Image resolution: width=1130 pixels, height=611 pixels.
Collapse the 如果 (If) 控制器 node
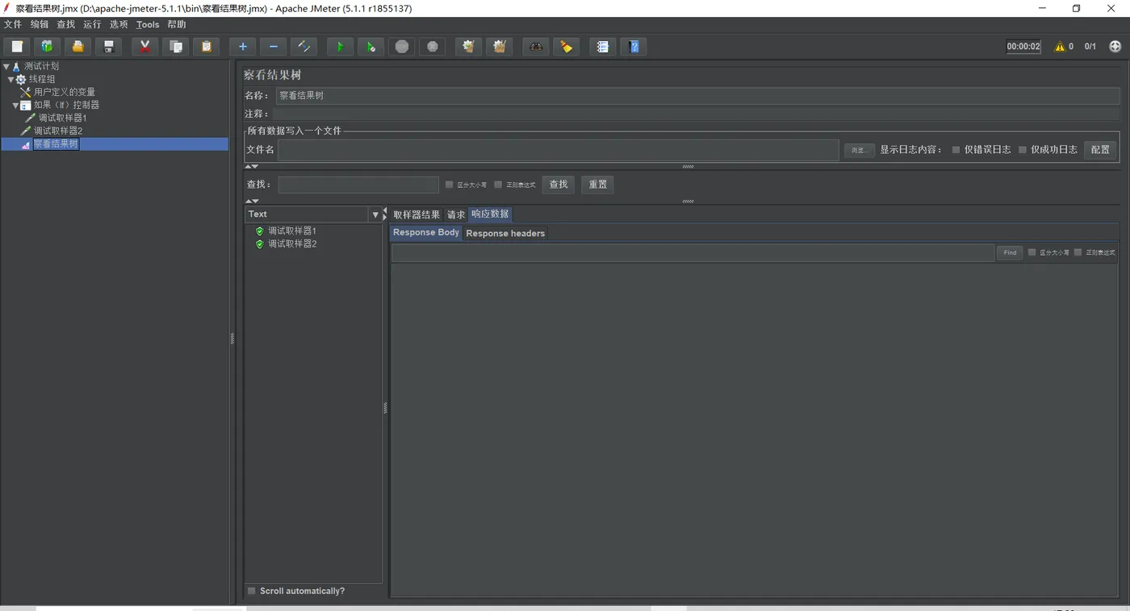pyautogui.click(x=16, y=105)
